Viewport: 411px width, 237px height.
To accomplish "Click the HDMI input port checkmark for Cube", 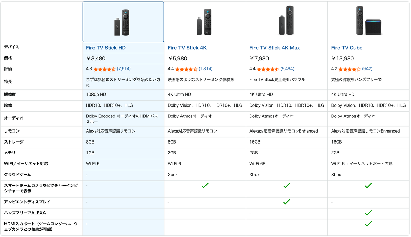I will (x=368, y=224).
